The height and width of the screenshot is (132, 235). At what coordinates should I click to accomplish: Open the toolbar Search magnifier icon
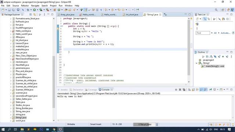216,10
